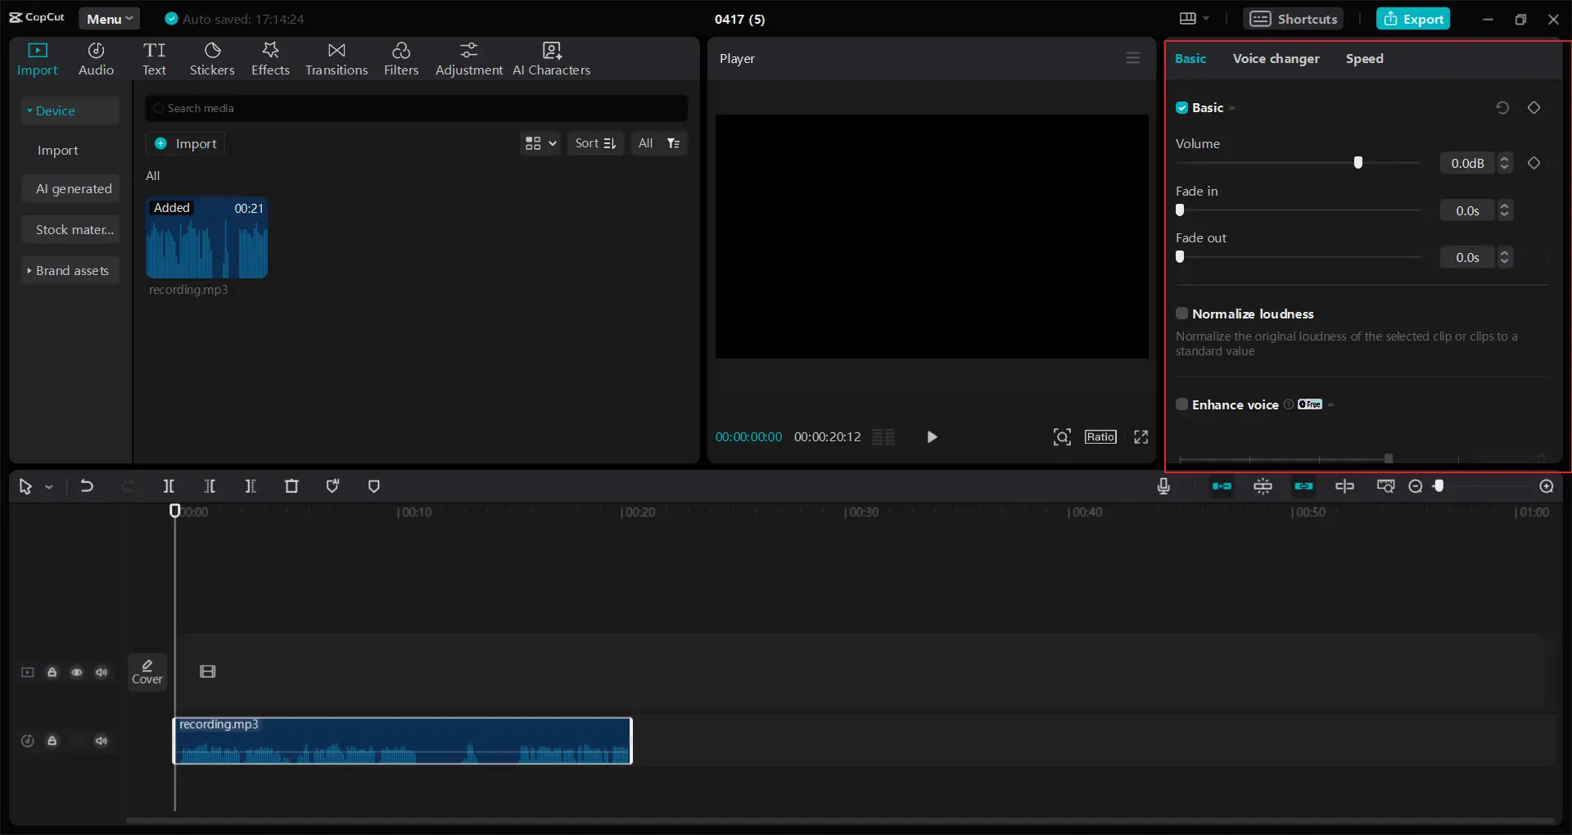
Task: Open Stock materials in the sidebar
Action: (x=74, y=229)
